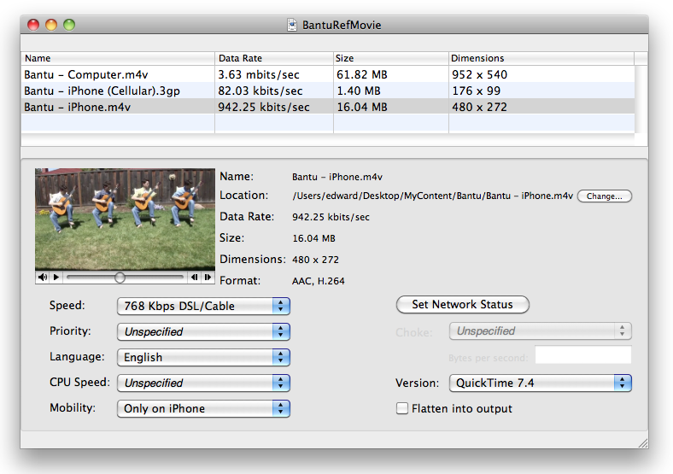This screenshot has width=673, height=474.
Task: Click the Change... button next to Location
Action: tap(604, 196)
